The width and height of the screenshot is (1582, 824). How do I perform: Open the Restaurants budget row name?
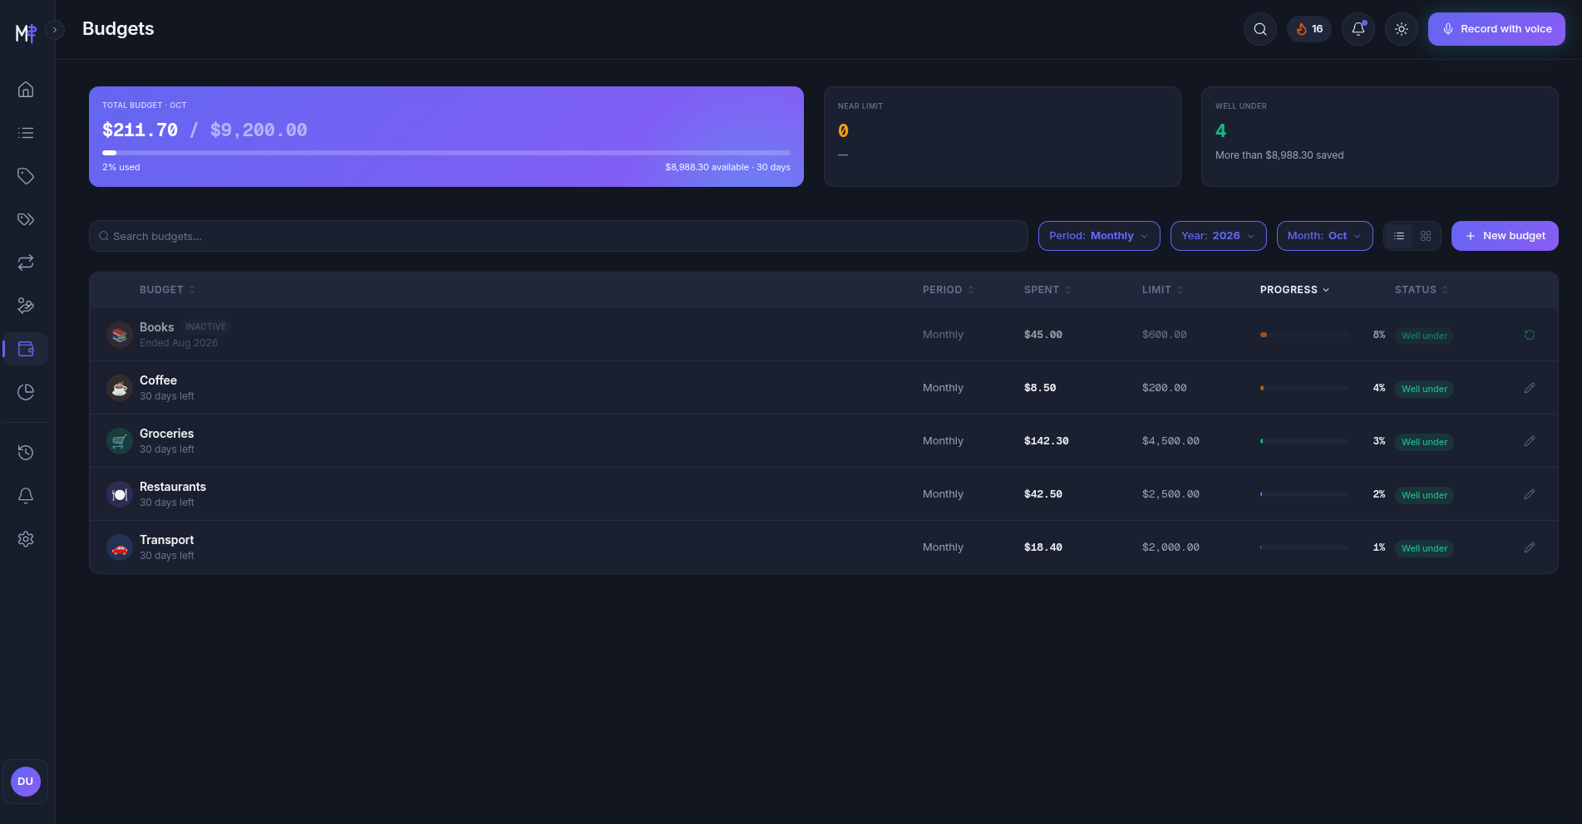pyautogui.click(x=173, y=487)
